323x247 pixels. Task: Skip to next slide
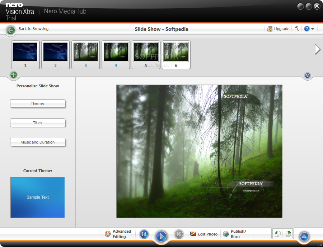pos(178,234)
